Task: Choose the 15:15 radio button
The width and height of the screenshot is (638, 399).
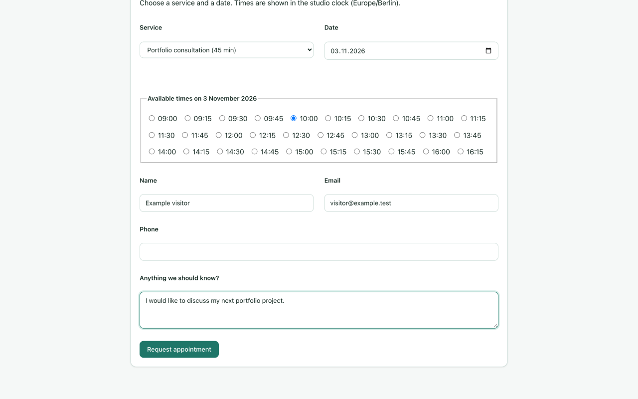Action: click(323, 152)
